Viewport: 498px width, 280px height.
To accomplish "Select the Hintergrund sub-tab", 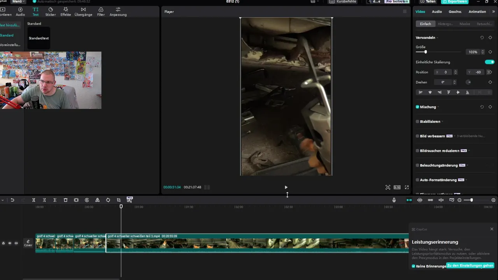I will point(445,24).
